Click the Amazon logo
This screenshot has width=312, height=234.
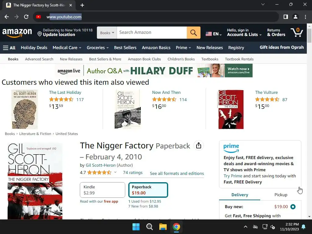pos(17,33)
